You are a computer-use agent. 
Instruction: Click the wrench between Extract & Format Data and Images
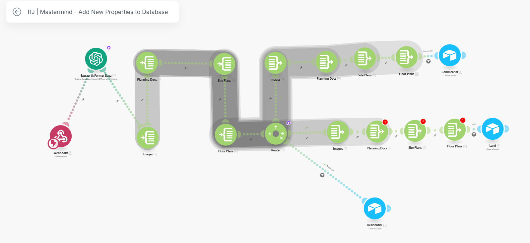pyautogui.click(x=117, y=101)
